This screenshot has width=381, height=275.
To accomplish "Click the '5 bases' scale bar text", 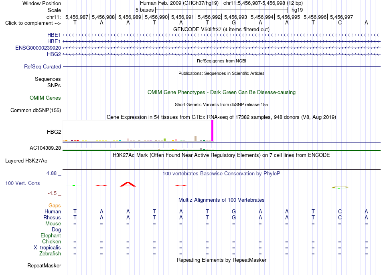I will [x=144, y=10].
